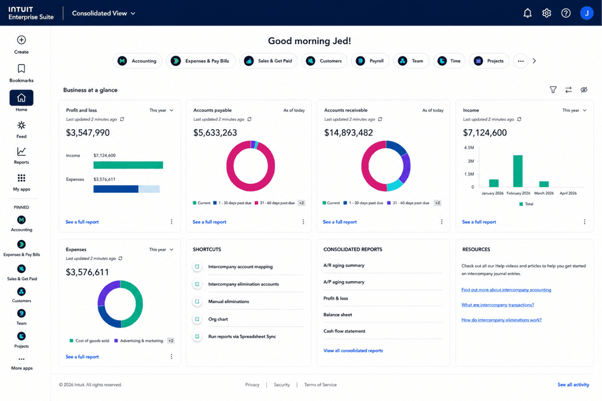Click the green Income bar in Profit and loss
Viewport: 602px width, 401px height.
point(128,165)
